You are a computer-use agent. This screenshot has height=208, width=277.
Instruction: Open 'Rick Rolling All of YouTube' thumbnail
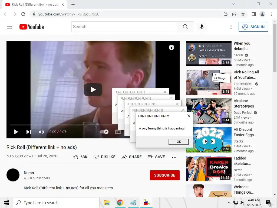tap(209, 82)
